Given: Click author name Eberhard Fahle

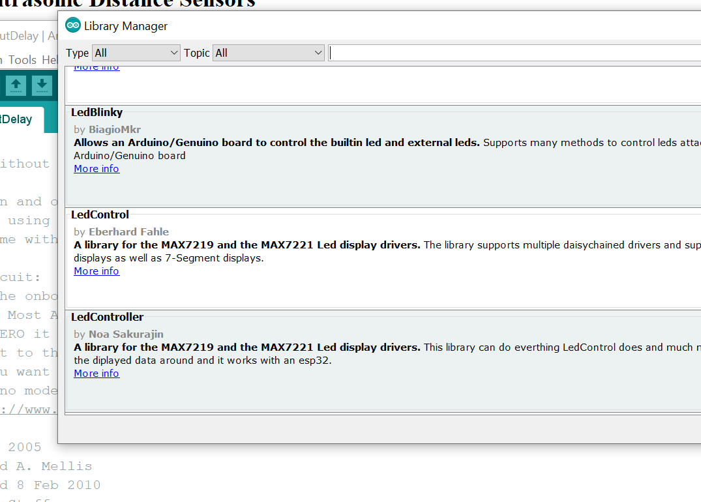Looking at the screenshot, I should pyautogui.click(x=128, y=232).
